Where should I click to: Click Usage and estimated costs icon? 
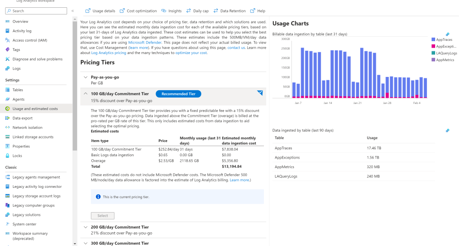7,109
